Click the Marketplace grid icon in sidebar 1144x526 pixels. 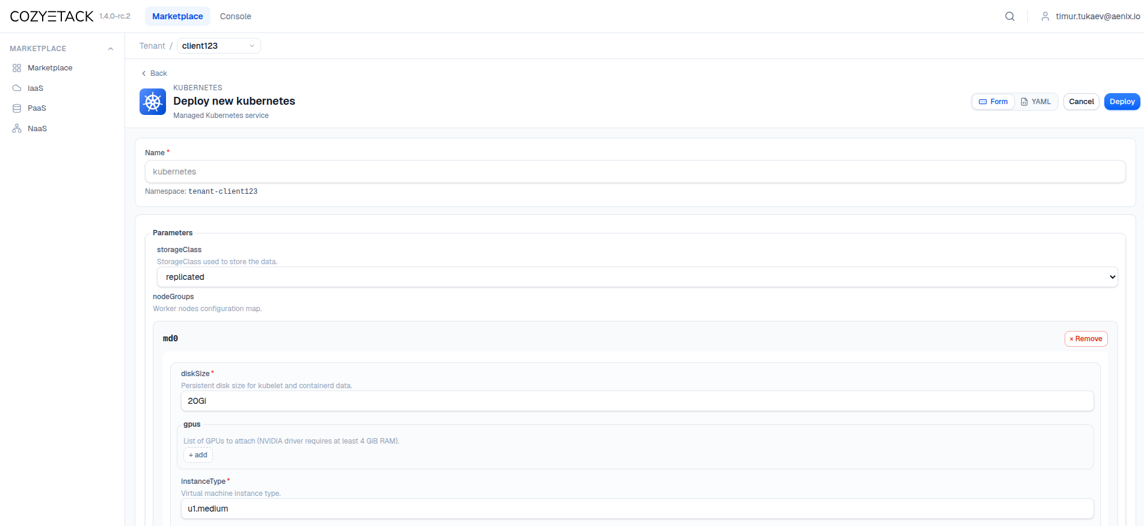pos(17,68)
